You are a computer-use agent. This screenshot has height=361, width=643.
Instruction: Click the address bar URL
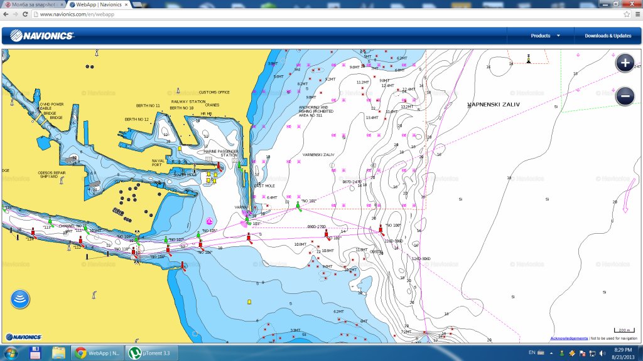point(77,14)
